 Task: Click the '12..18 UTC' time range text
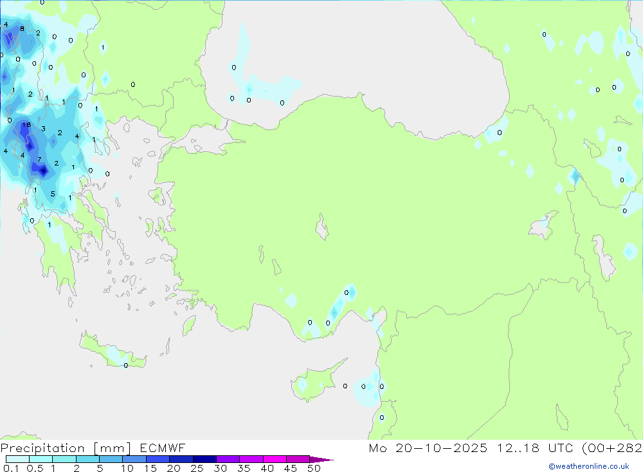coord(535,448)
